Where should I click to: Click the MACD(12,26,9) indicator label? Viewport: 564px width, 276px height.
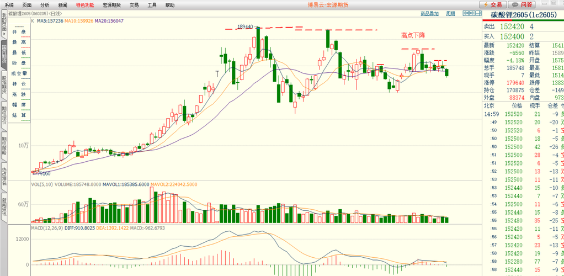pos(47,228)
